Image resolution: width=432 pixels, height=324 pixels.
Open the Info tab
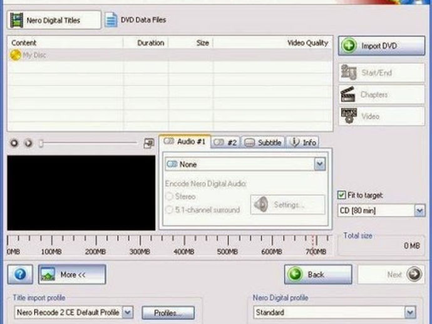[x=303, y=143]
